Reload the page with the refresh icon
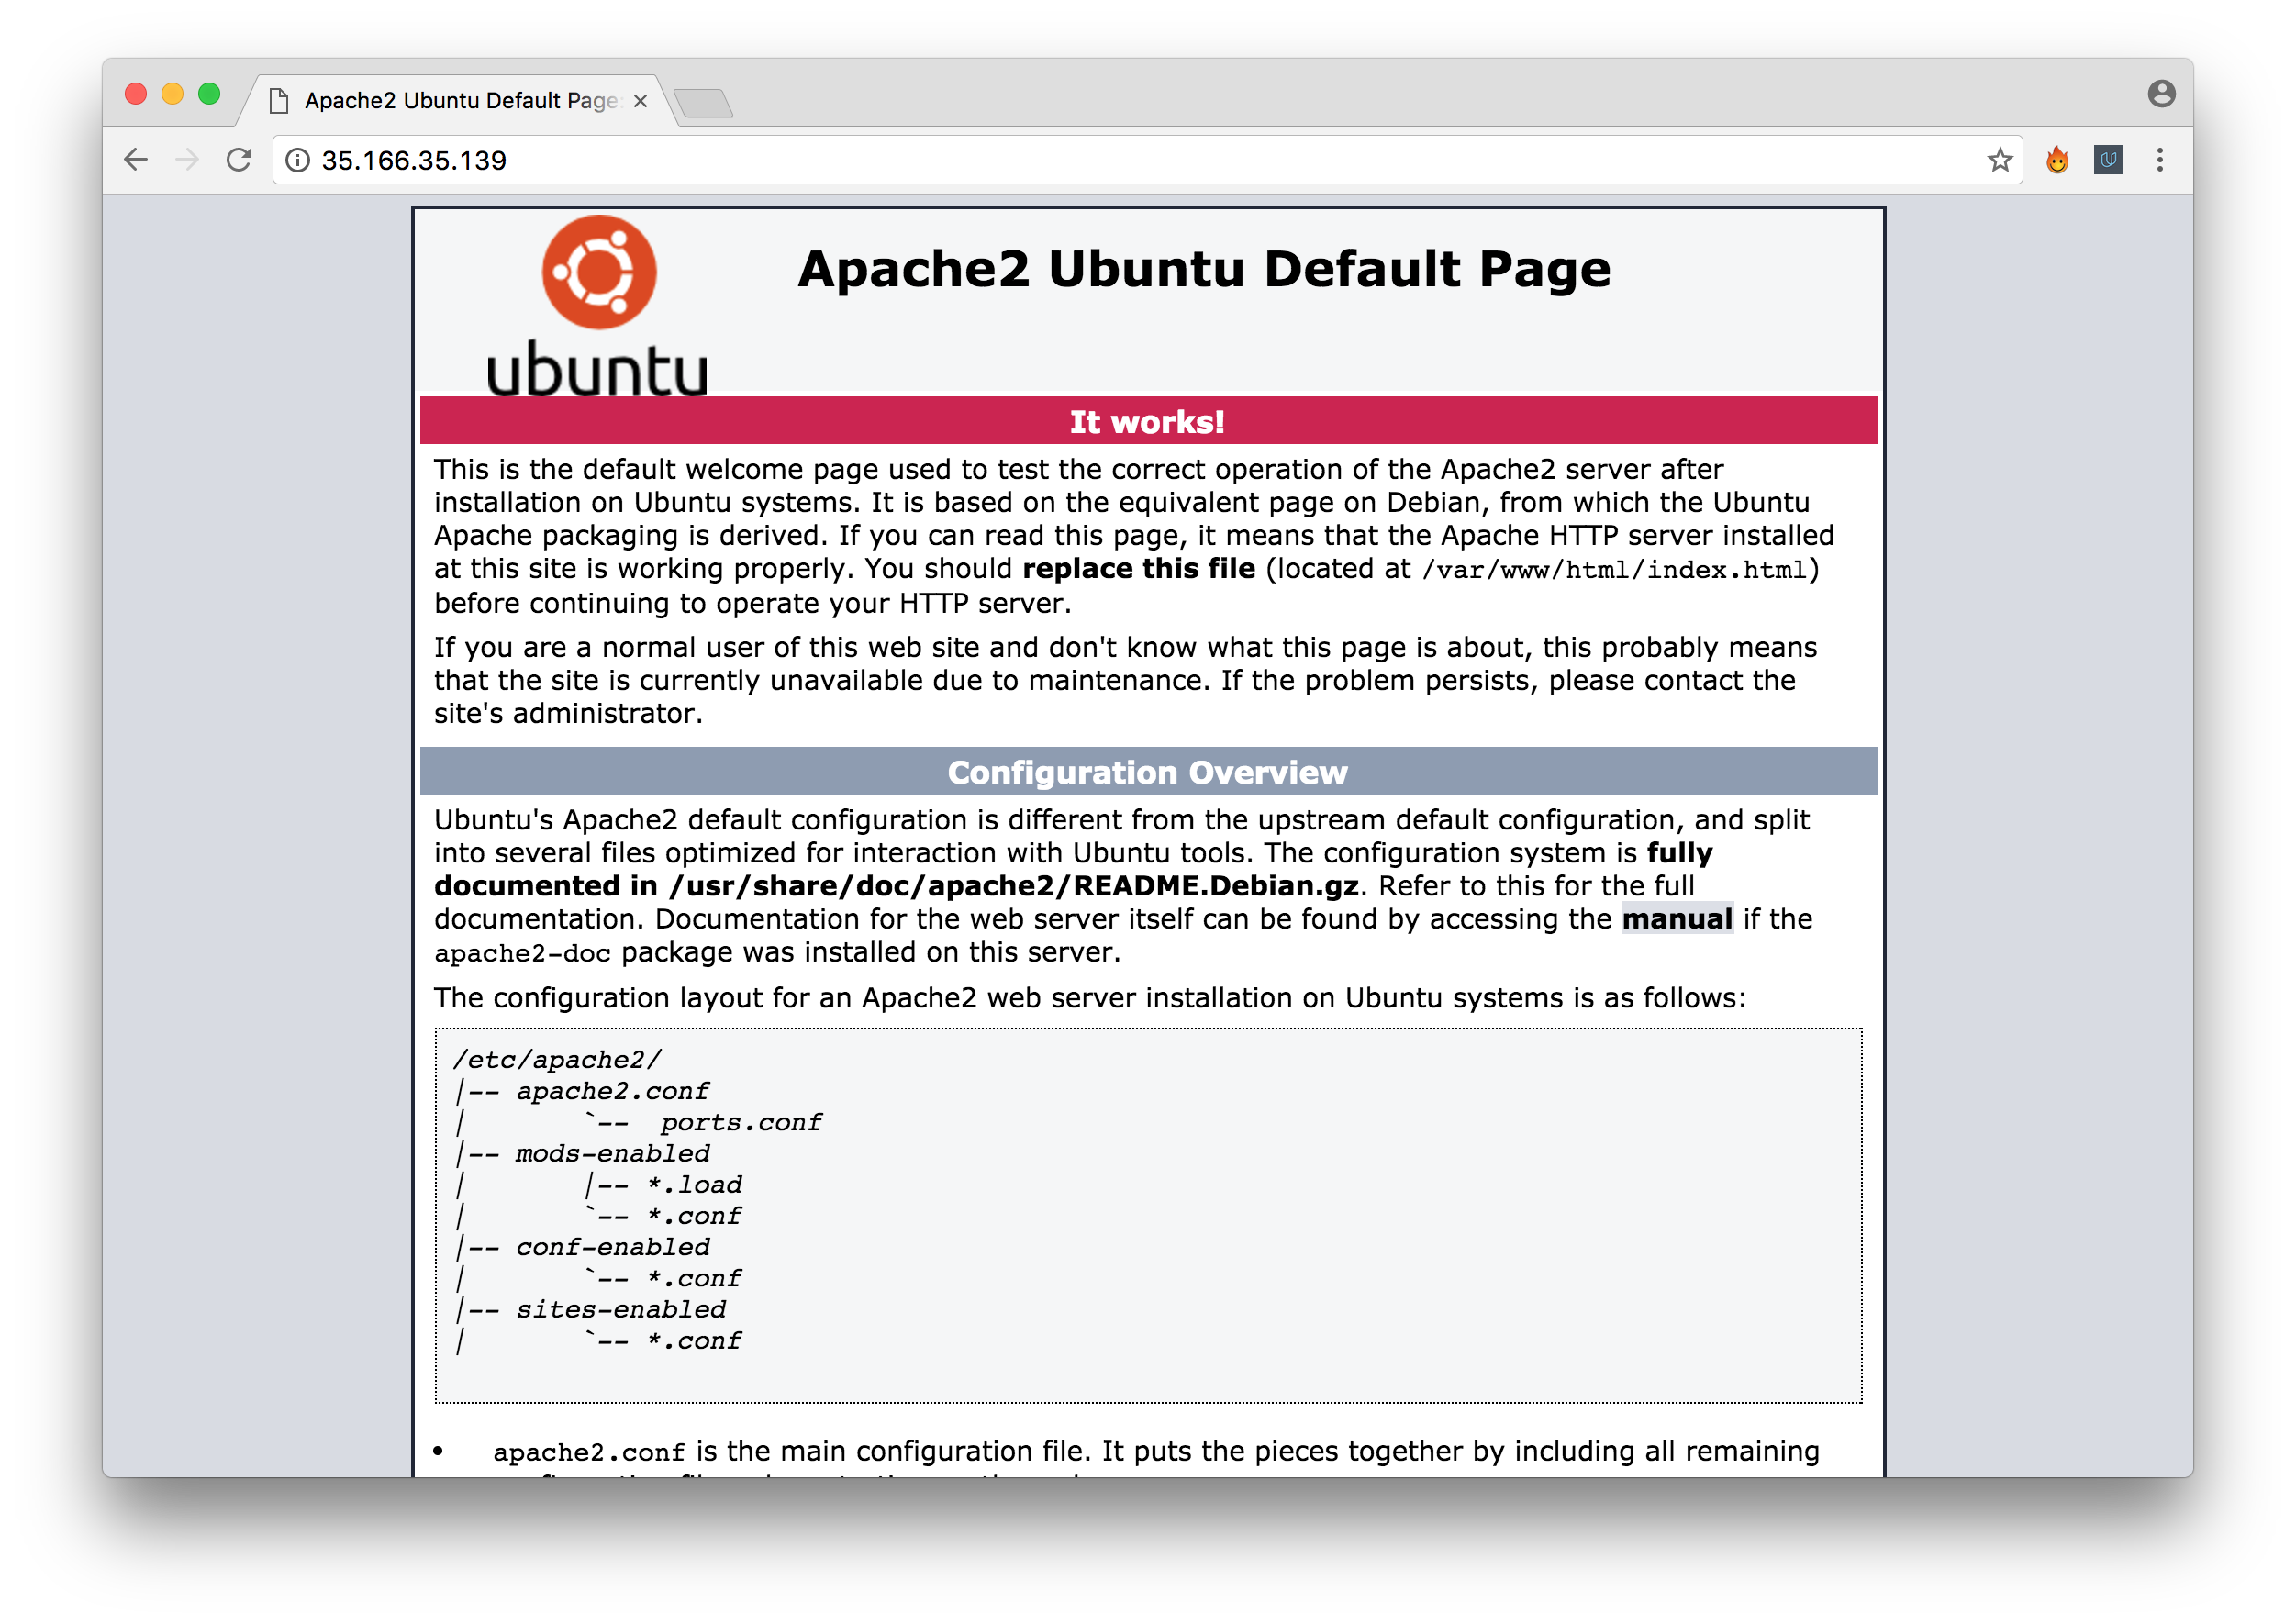2296x1624 pixels. pyautogui.click(x=239, y=160)
